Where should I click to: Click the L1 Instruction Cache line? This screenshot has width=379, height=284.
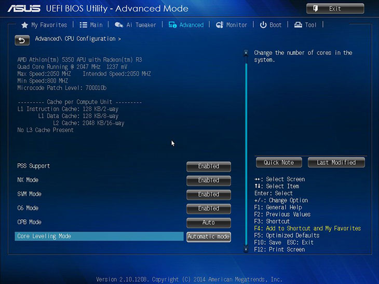(67, 109)
